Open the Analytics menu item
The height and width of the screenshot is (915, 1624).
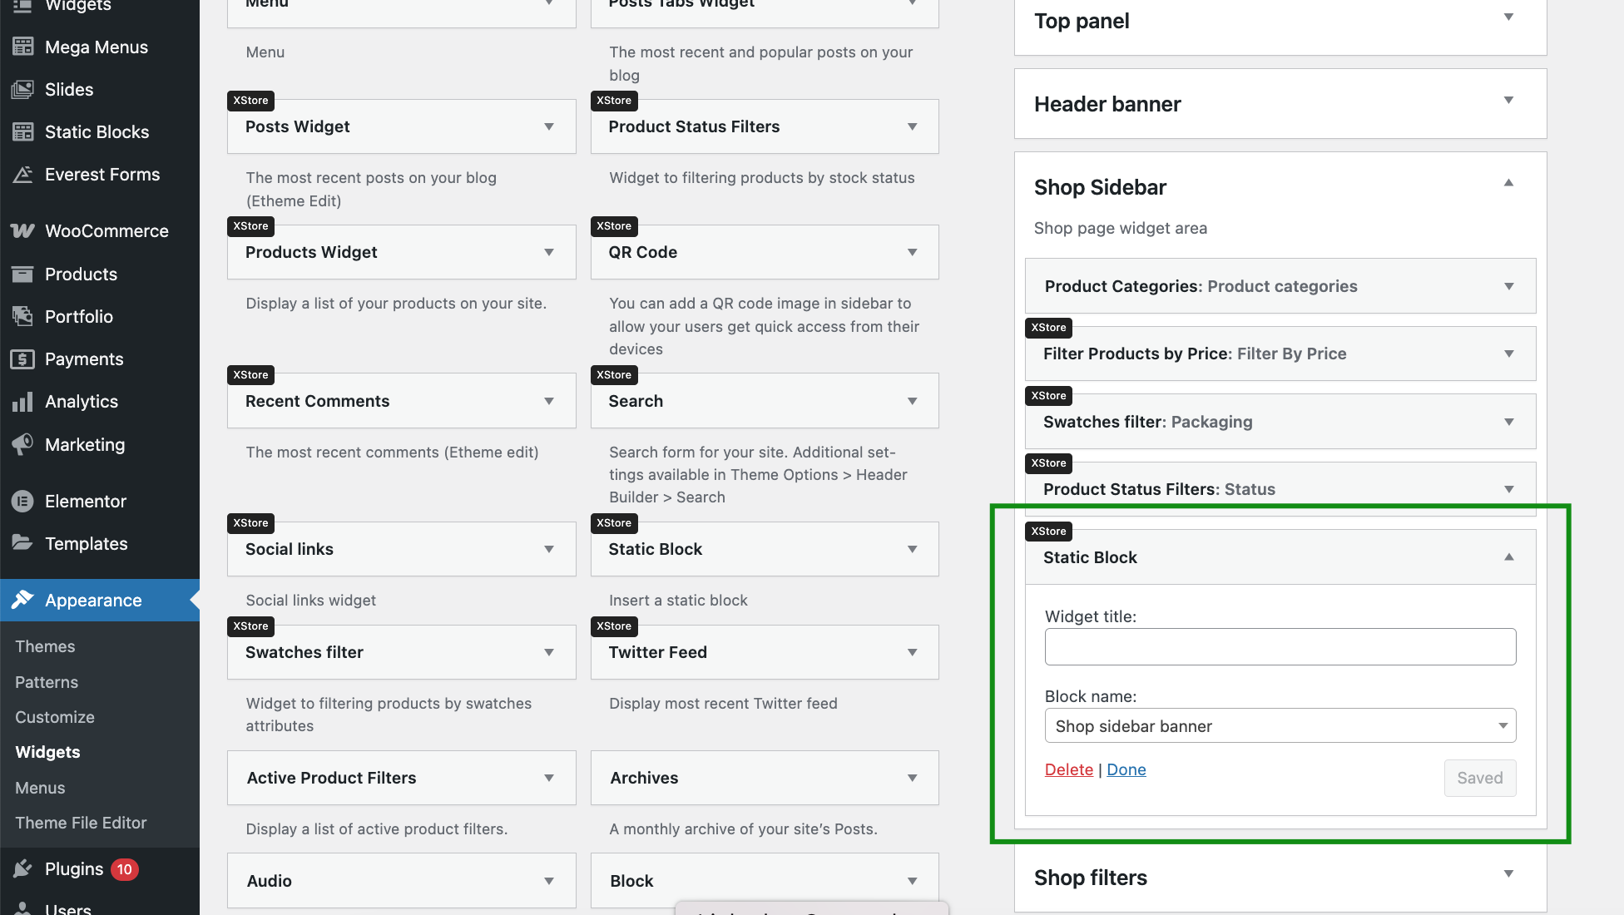coord(100,401)
